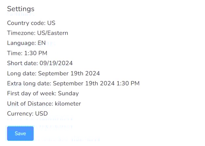Screen dimensions: 205x146
Task: Click the Language: EN entry
Action: pos(26,43)
